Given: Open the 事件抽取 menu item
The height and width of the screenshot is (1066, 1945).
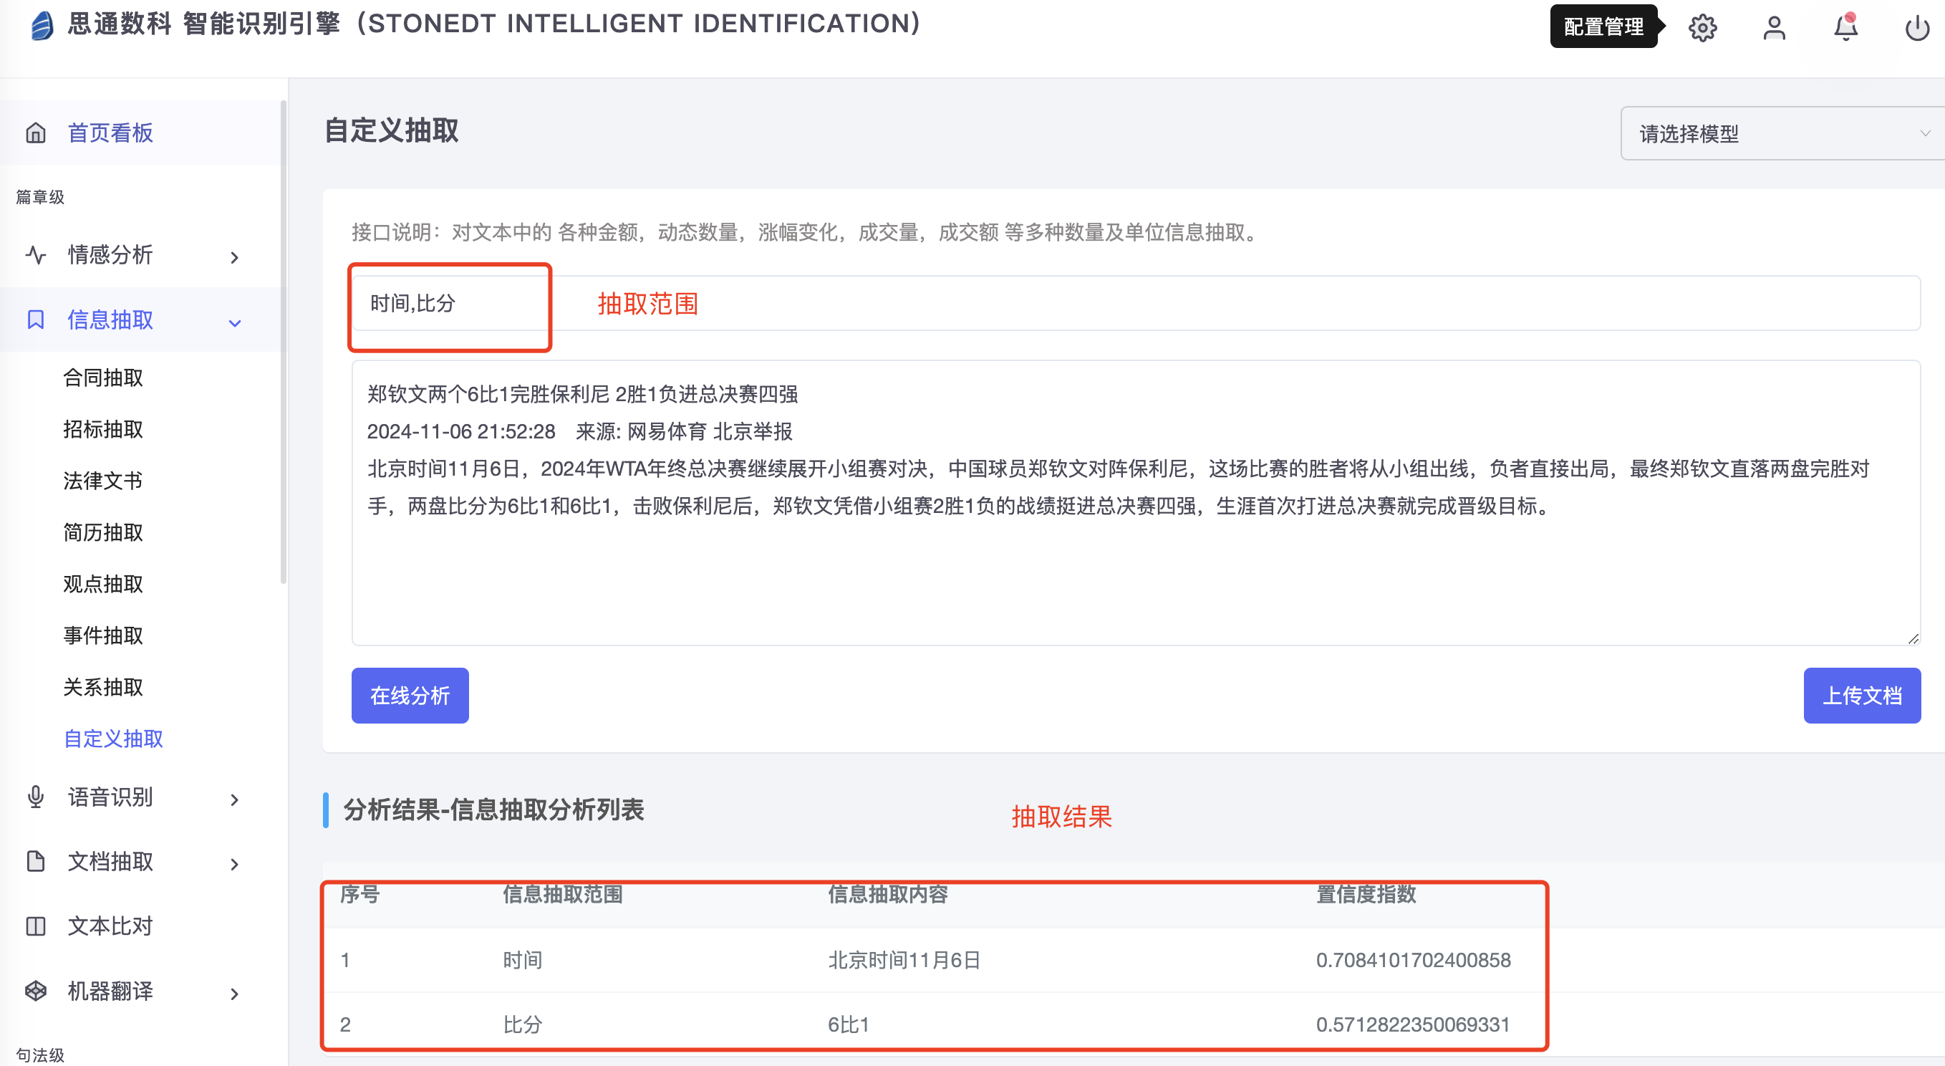Looking at the screenshot, I should point(103,635).
